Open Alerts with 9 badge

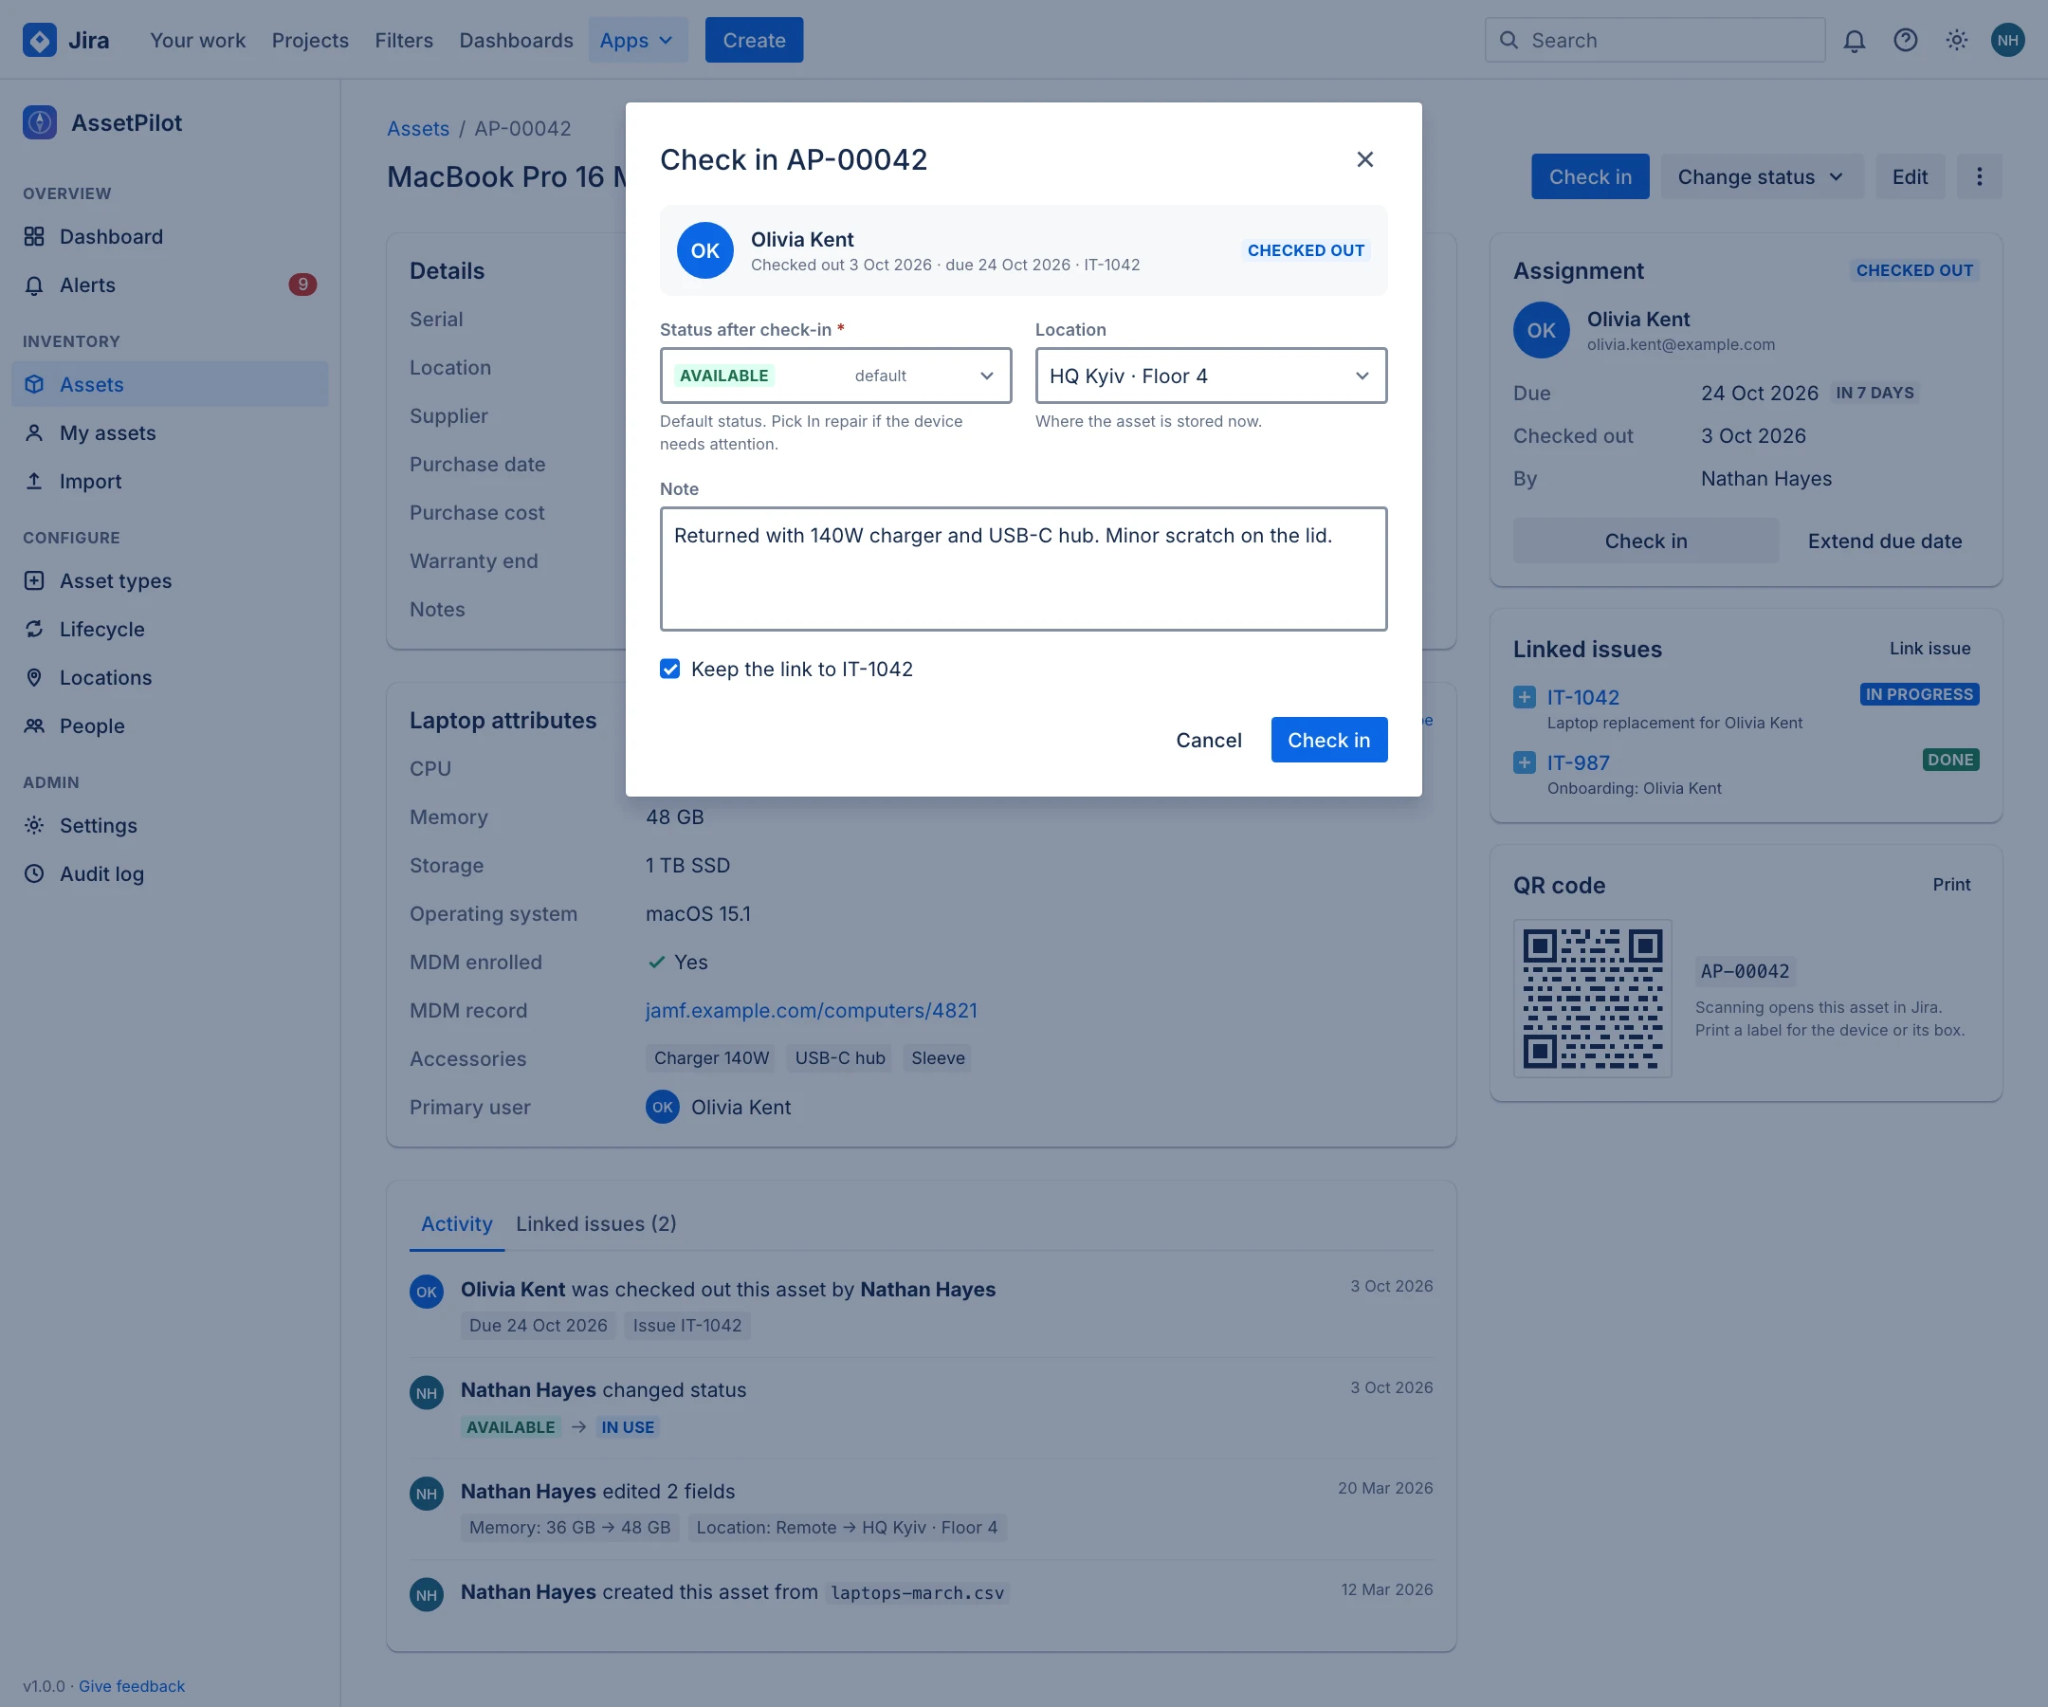[x=170, y=284]
